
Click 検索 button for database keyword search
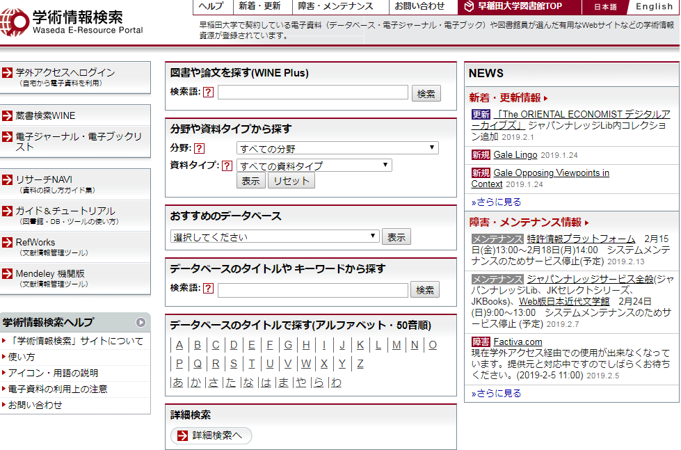click(425, 290)
